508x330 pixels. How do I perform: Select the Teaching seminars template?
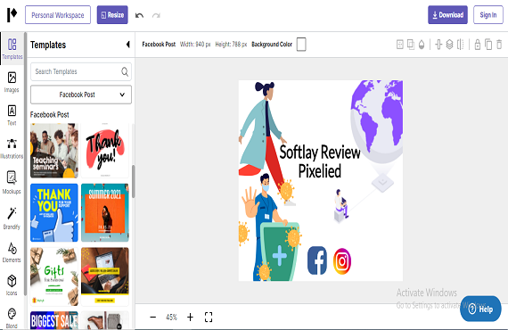click(54, 151)
